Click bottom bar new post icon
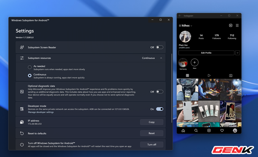258x157 pixels. pos(209,130)
